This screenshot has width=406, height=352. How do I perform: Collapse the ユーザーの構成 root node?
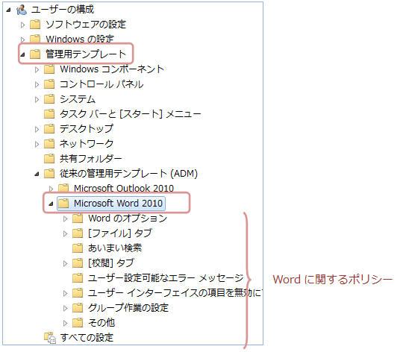tap(8, 10)
